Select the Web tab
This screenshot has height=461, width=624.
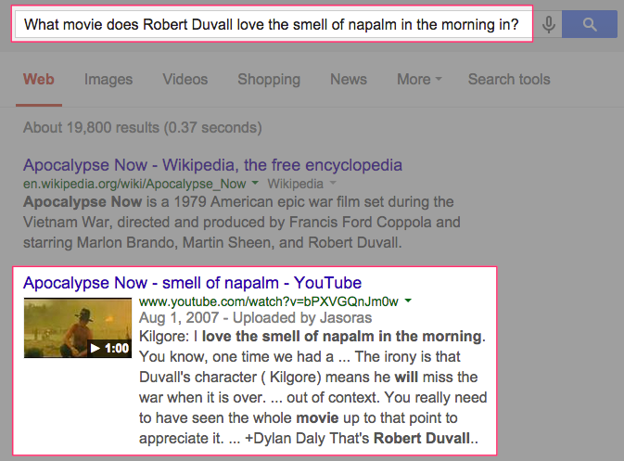pos(39,79)
